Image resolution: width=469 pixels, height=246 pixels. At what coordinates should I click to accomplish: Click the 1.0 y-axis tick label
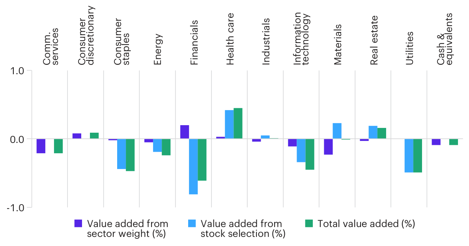17,71
